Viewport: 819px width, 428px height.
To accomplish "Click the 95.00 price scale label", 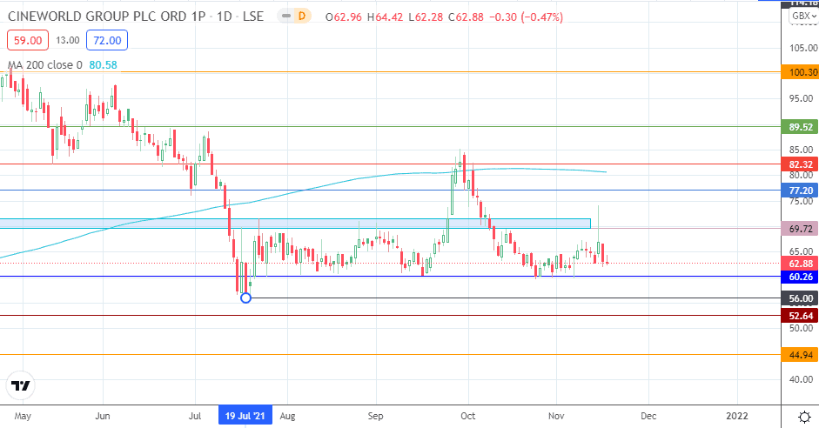I will 803,98.
